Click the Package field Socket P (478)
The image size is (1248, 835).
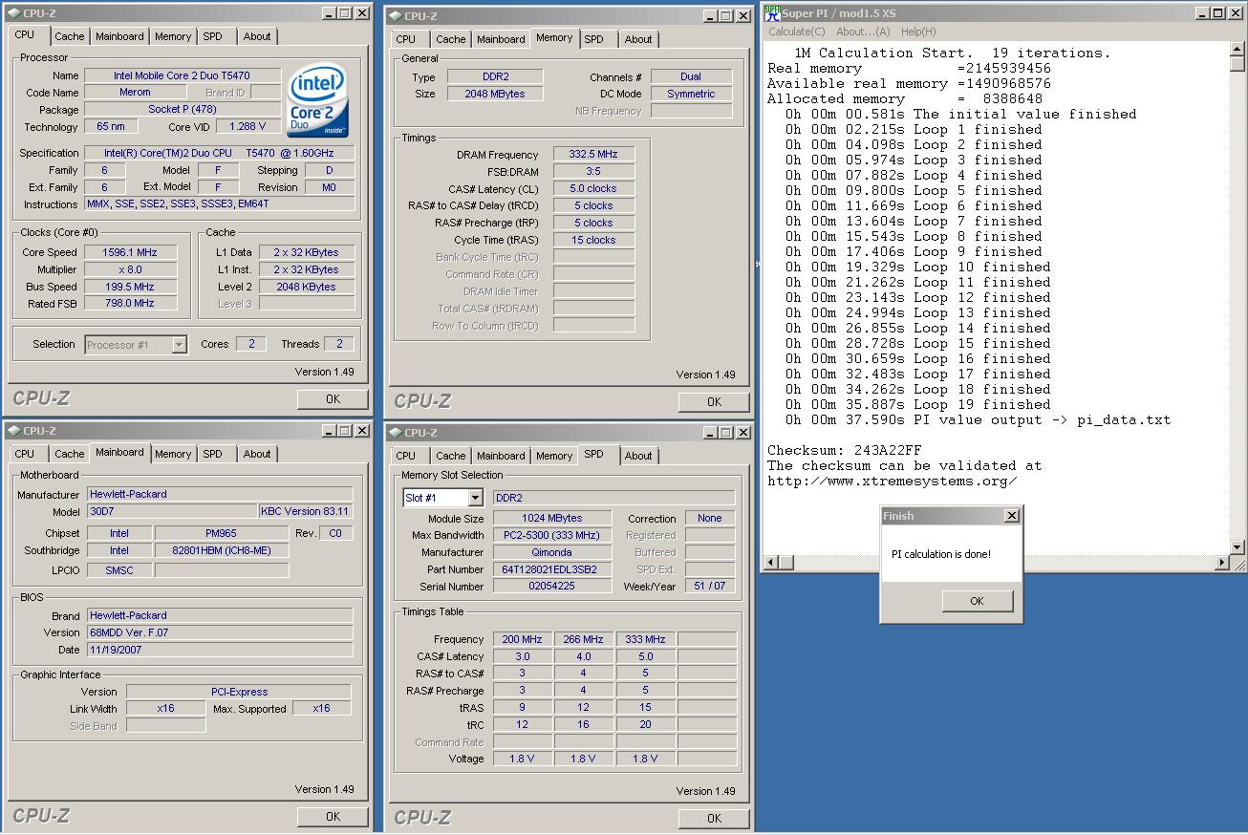(x=183, y=109)
